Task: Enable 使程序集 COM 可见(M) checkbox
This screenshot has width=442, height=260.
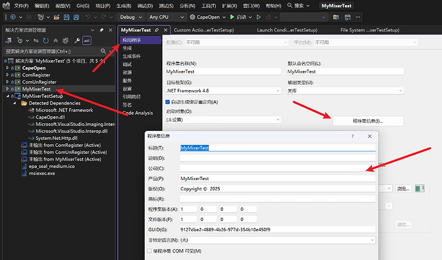Action: pyautogui.click(x=149, y=250)
